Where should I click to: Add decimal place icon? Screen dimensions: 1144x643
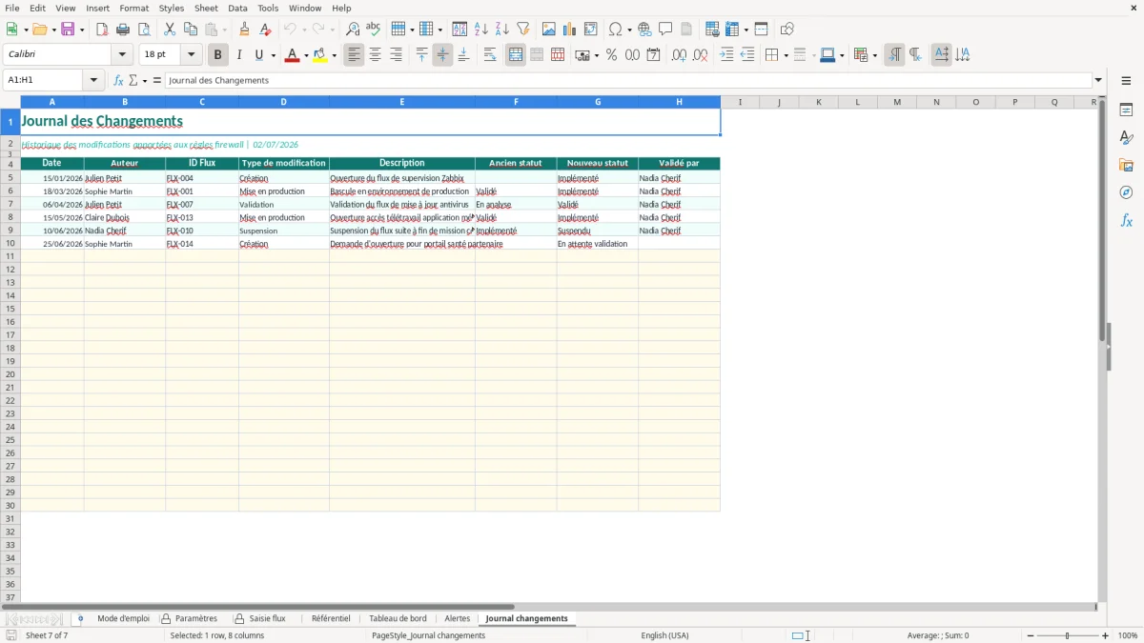point(679,55)
